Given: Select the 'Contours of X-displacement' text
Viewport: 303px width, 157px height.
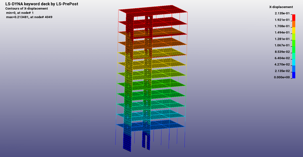Looking at the screenshot, I should click(26, 9).
